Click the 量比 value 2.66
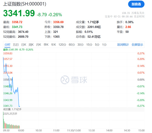Viewport: 152px width, 133px height. click(x=128, y=27)
